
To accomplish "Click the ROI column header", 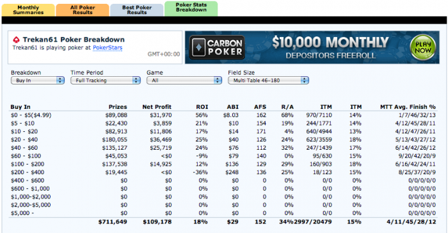I will coord(202,107).
